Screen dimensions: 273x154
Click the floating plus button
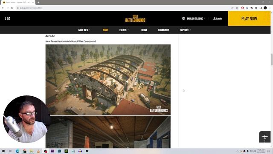(265, 137)
